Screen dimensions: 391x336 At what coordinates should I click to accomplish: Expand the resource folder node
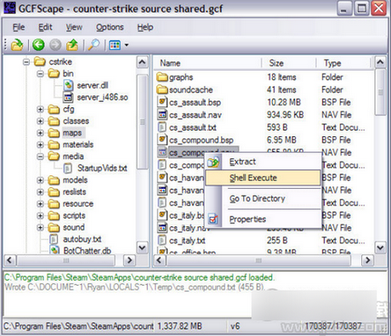tap(40, 204)
